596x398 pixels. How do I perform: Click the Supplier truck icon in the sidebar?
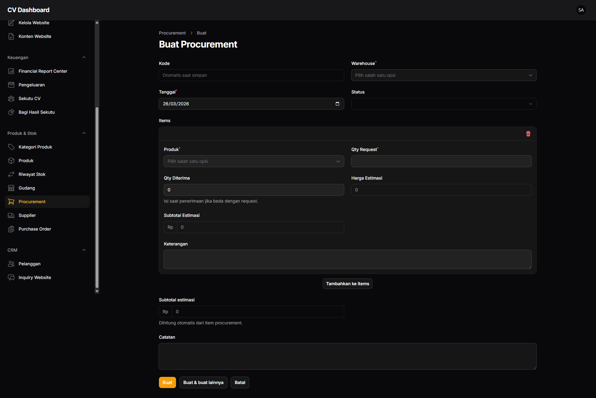(11, 215)
